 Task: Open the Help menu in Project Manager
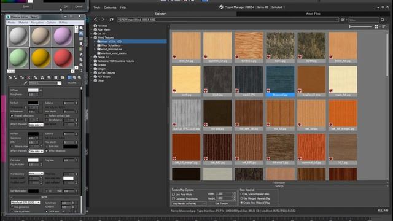(x=123, y=7)
